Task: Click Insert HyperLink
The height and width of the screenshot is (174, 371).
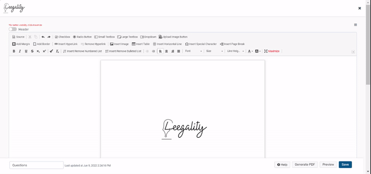Action: (66, 44)
